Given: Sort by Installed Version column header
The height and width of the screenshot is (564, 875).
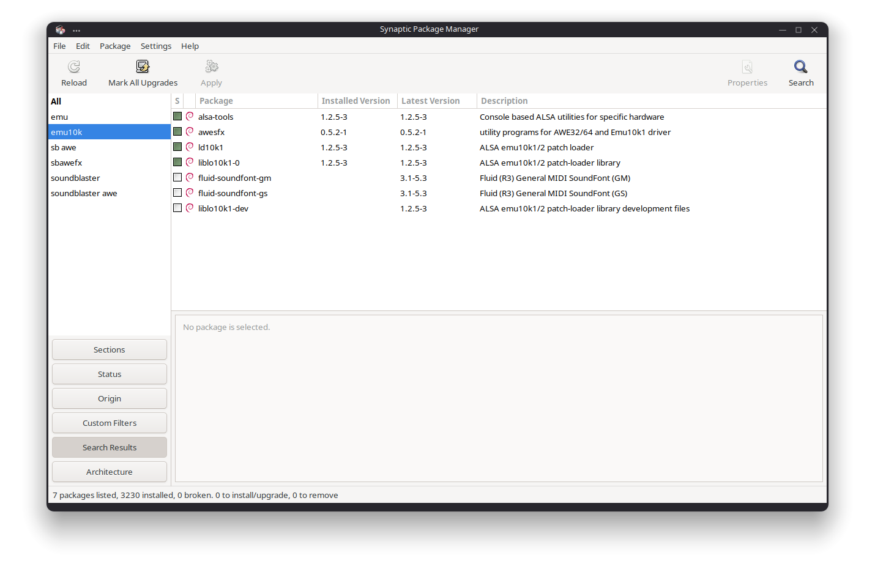Looking at the screenshot, I should (x=357, y=101).
